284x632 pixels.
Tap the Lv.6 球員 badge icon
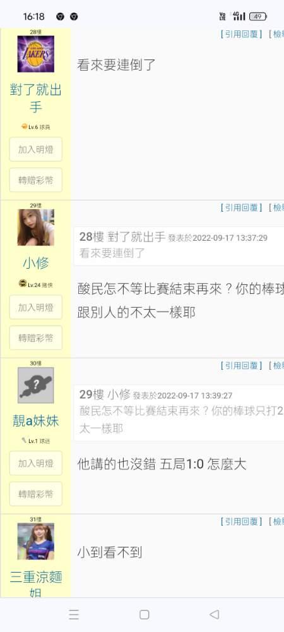point(24,126)
